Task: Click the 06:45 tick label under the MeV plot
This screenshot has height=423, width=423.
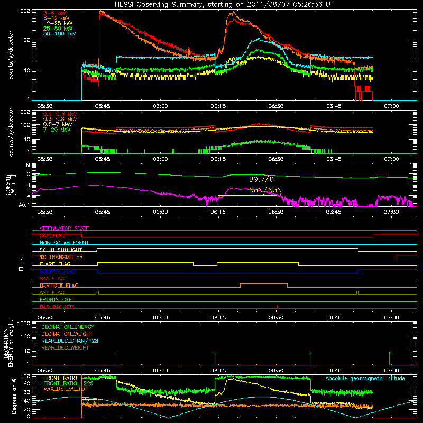Action: click(334, 159)
